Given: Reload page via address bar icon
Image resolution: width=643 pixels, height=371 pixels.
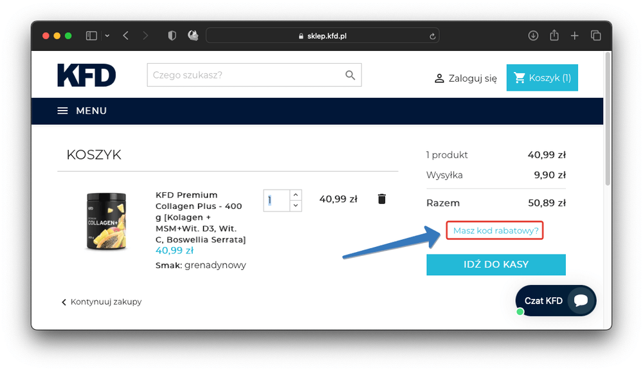Looking at the screenshot, I should 433,36.
